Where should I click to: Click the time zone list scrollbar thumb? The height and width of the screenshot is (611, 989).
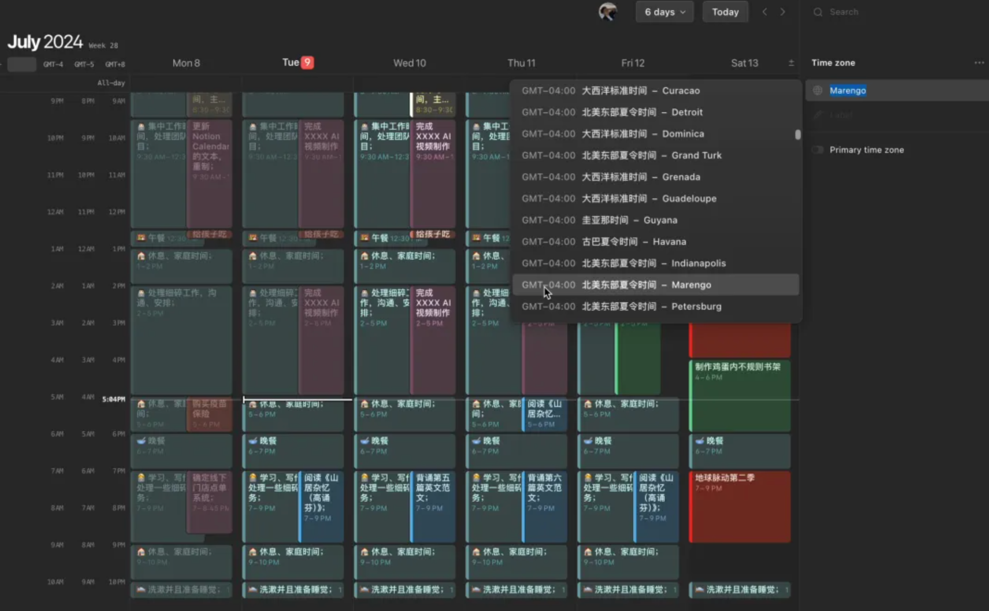click(x=798, y=134)
